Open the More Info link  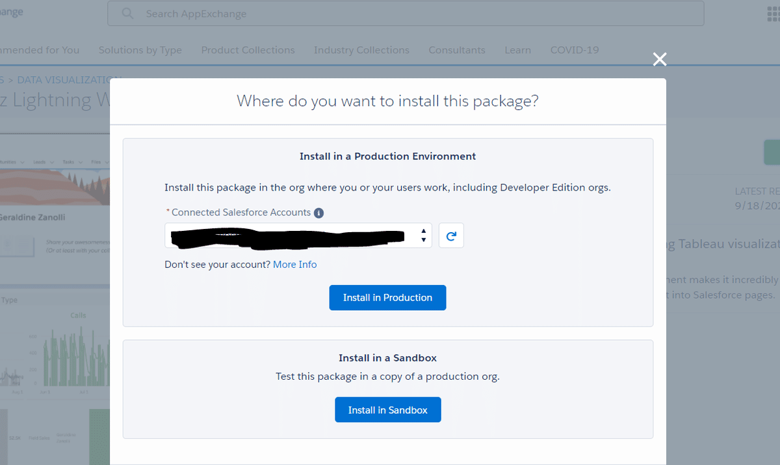click(x=295, y=264)
